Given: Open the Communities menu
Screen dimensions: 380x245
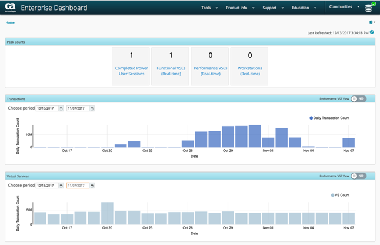Looking at the screenshot, I should (x=341, y=7).
